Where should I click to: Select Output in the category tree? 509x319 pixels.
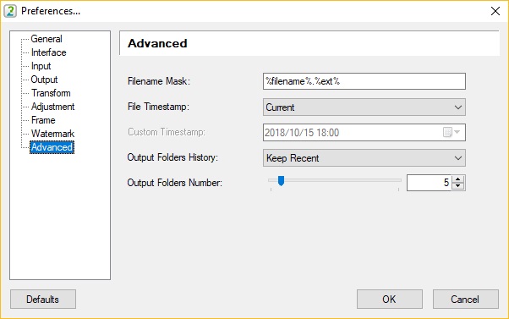pos(44,80)
